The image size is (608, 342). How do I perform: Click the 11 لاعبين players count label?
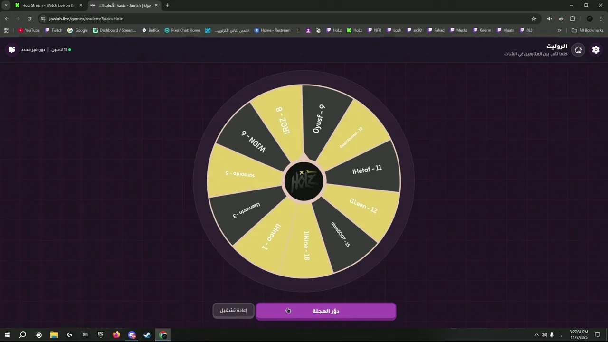pos(59,50)
